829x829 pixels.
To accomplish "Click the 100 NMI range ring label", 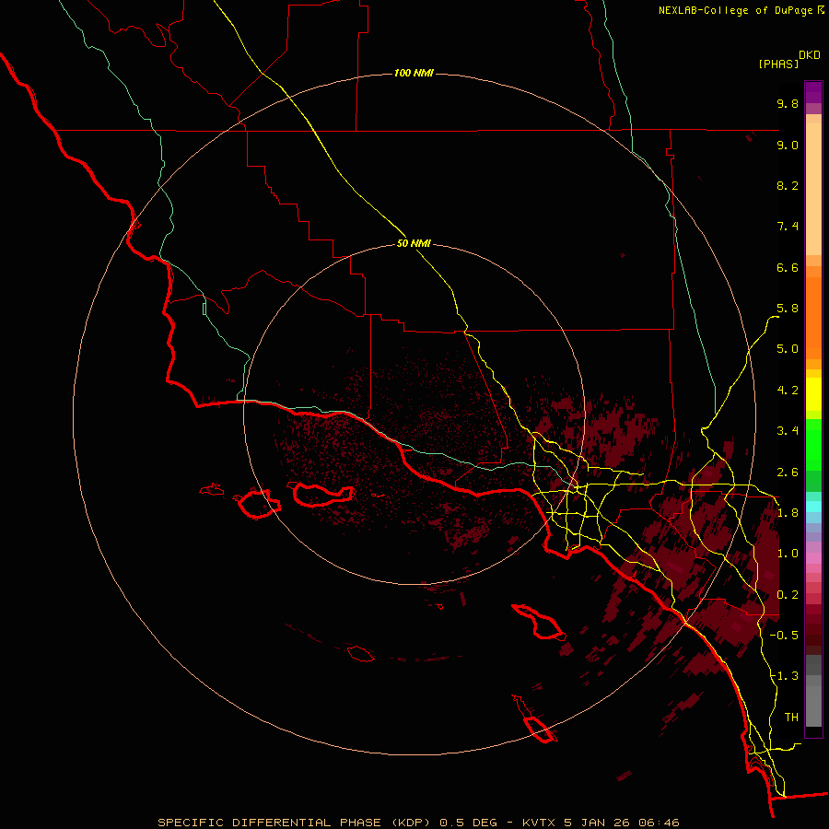I will coord(414,73).
